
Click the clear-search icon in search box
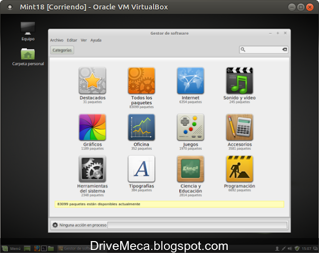point(285,49)
